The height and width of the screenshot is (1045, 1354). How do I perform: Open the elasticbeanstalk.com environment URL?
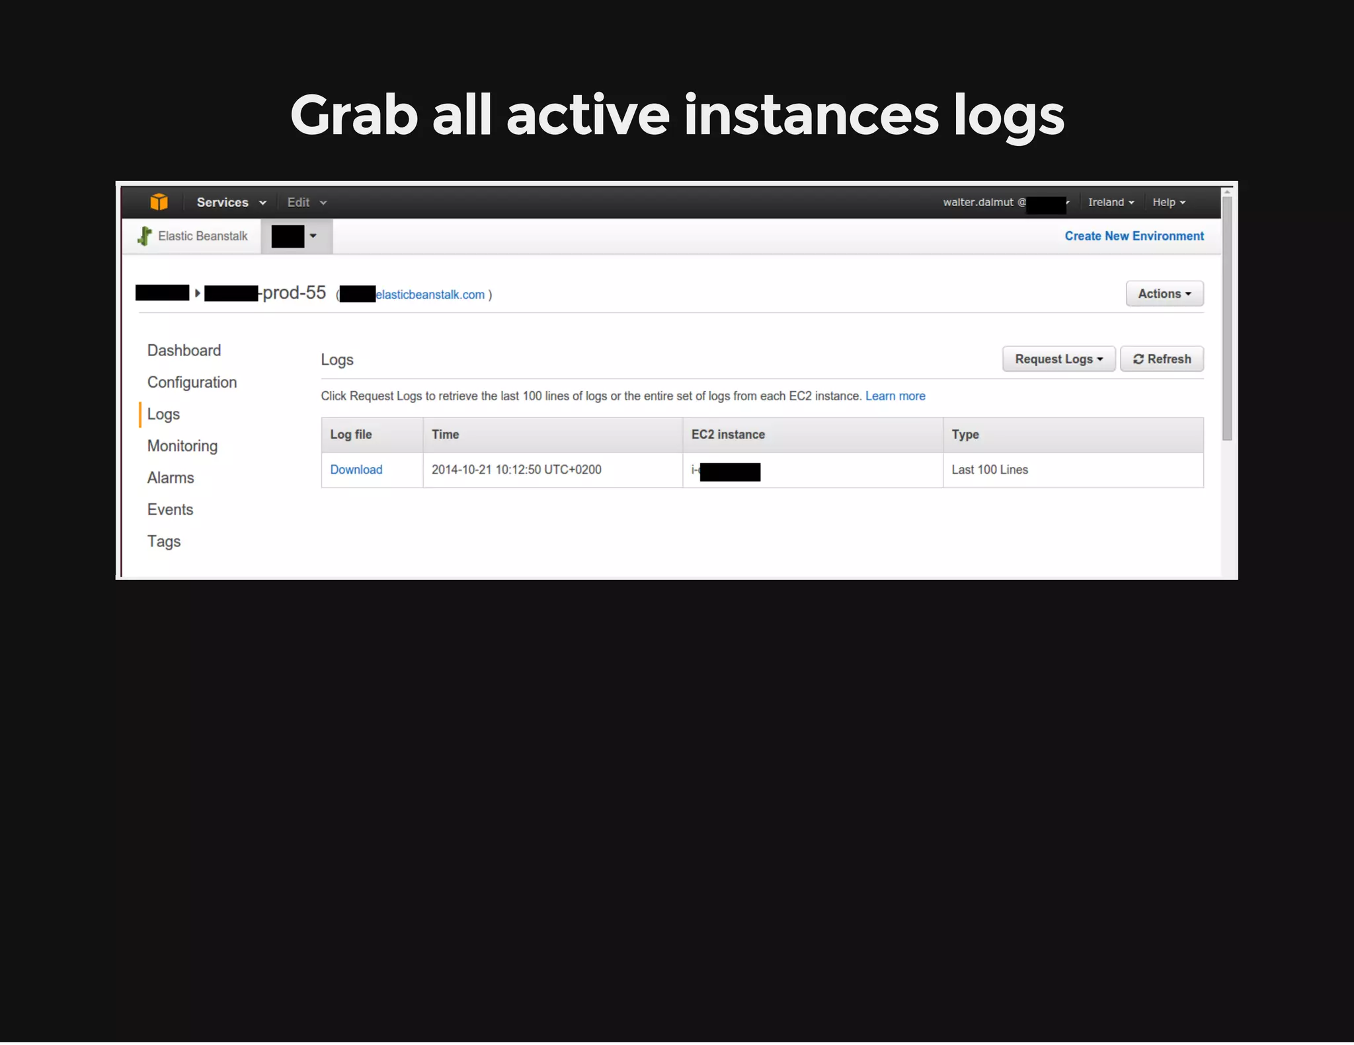pyautogui.click(x=413, y=295)
